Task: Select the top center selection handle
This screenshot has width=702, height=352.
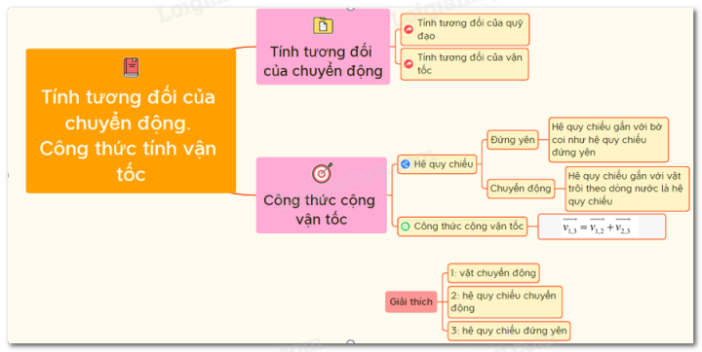Action: click(x=351, y=7)
